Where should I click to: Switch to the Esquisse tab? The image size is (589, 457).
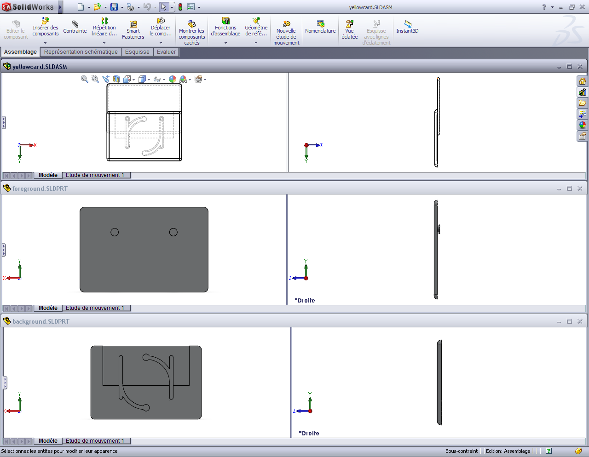pos(137,52)
